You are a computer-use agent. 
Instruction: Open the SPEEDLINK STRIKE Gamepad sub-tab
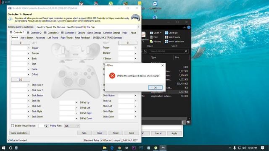coord(108,38)
